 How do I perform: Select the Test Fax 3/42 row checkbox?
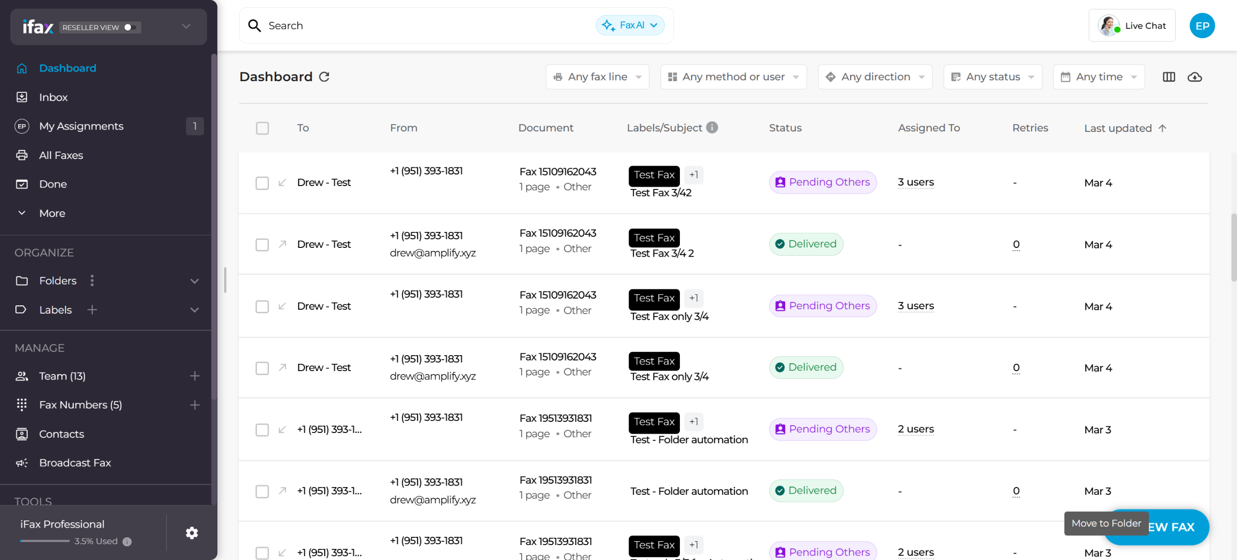point(262,183)
